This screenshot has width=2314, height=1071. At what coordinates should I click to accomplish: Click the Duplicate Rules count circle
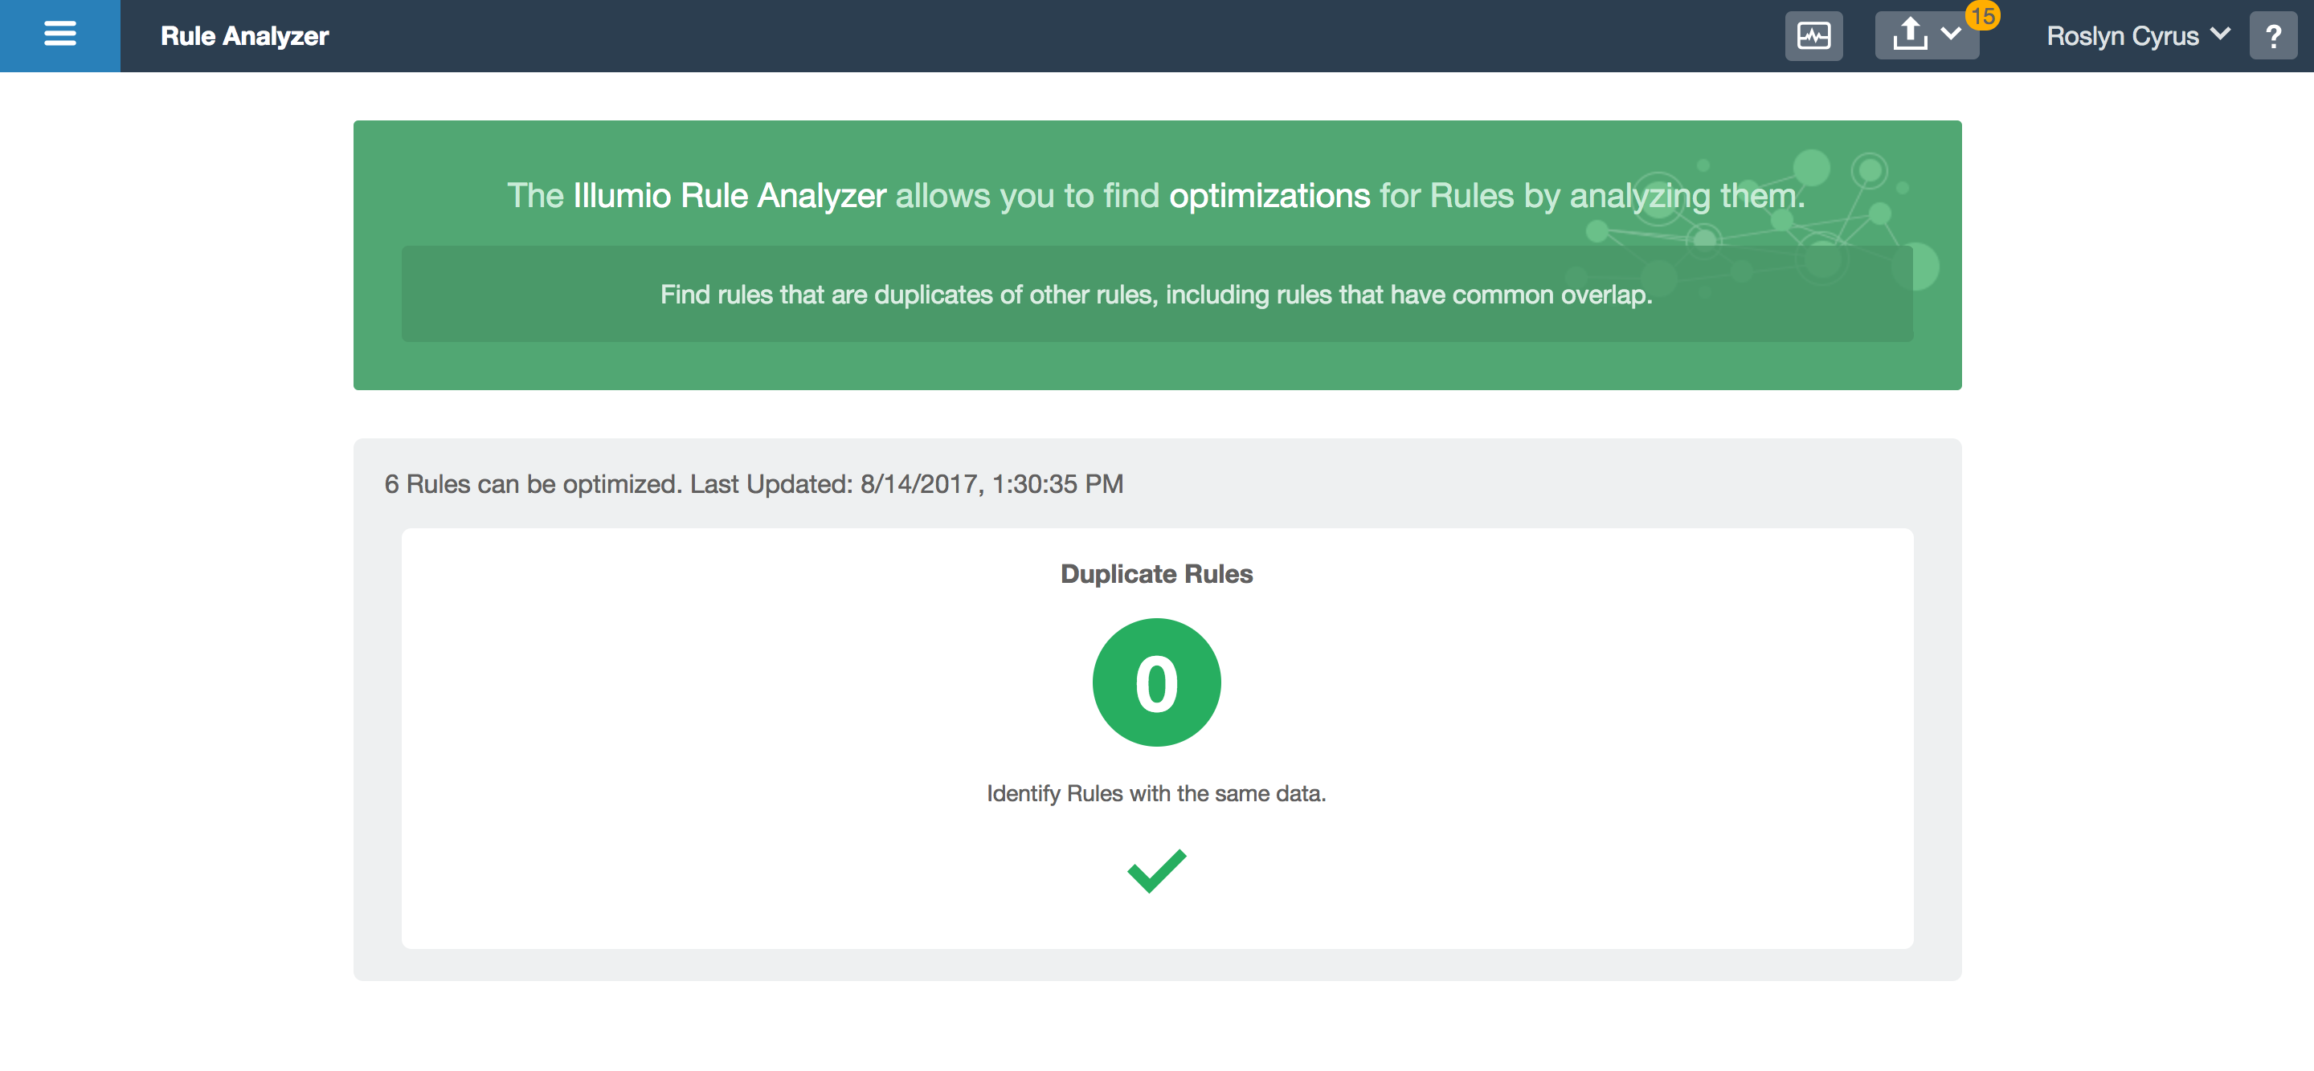(1156, 682)
